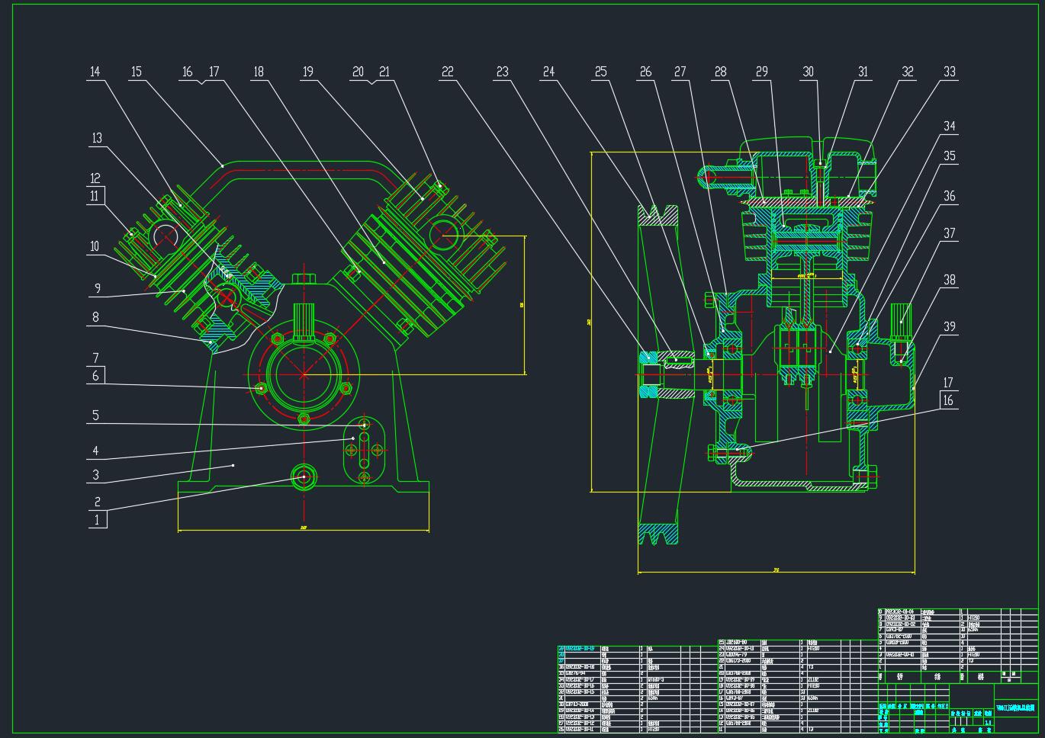Click the slotted bracket plate in front view
The image size is (1045, 738).
pyautogui.click(x=364, y=451)
